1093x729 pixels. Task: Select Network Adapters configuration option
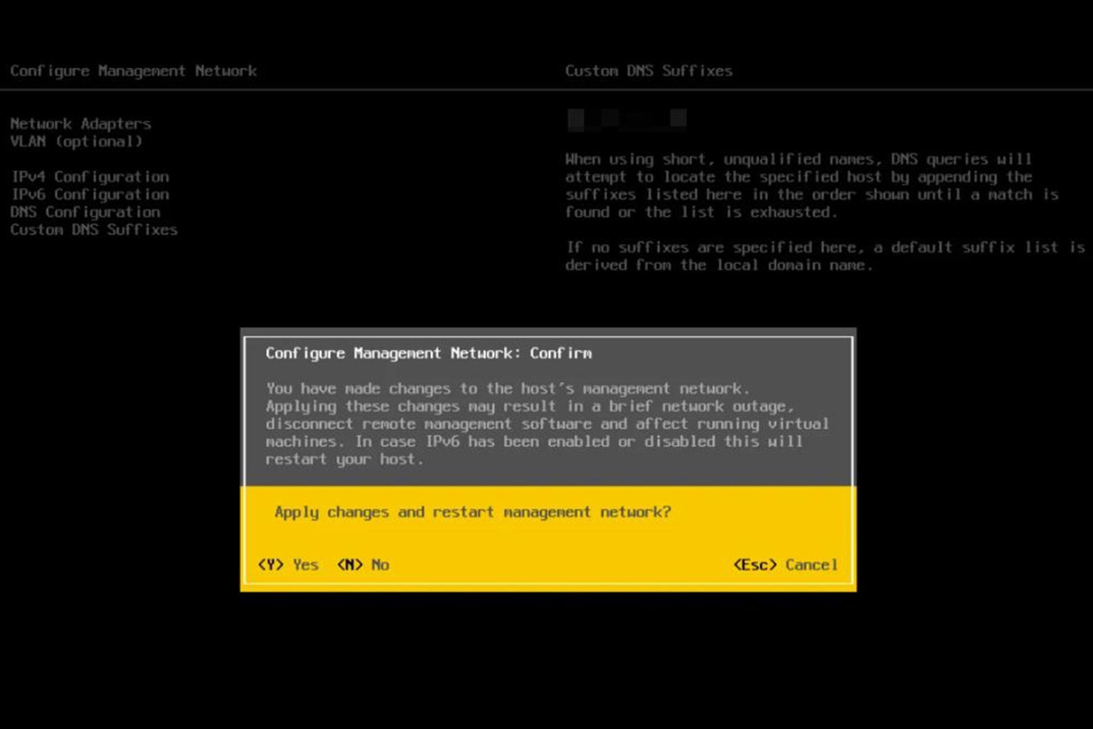click(80, 123)
